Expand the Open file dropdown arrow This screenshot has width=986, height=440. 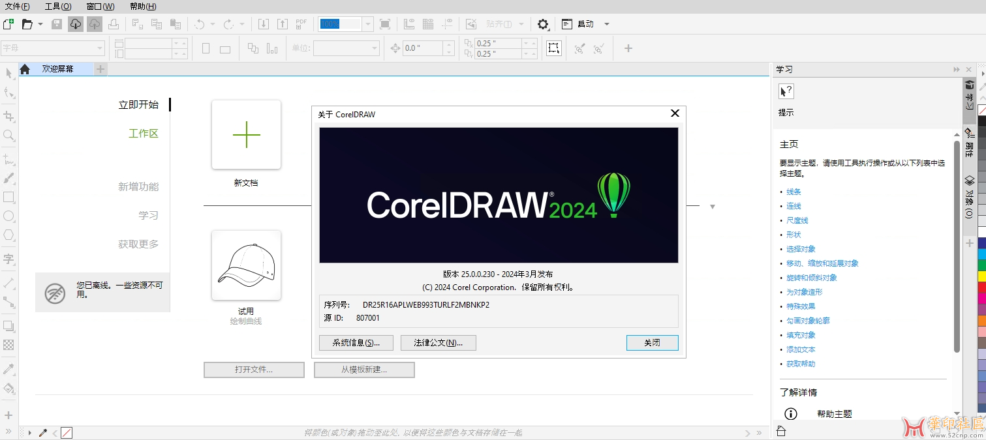tap(40, 24)
